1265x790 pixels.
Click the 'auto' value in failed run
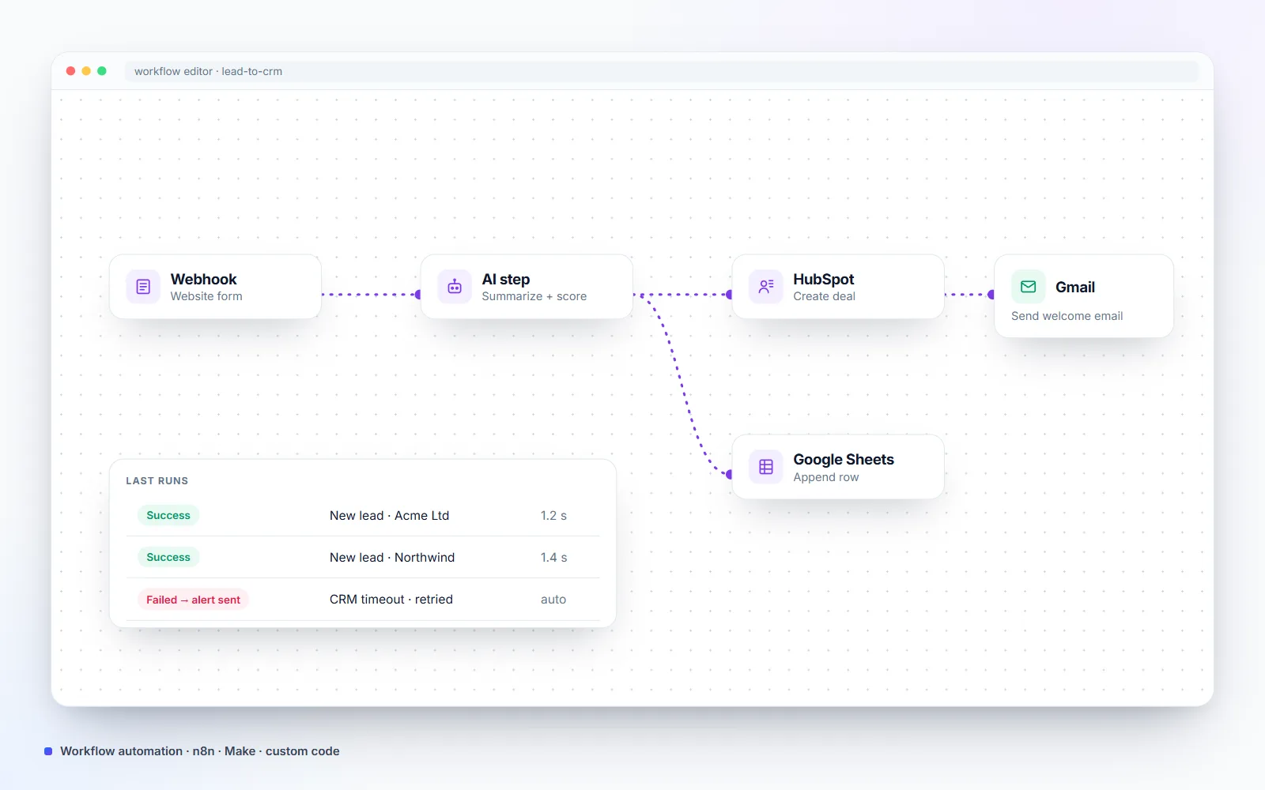point(553,600)
